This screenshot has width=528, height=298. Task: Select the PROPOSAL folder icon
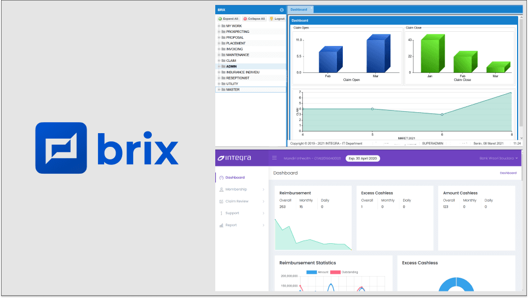click(x=223, y=37)
